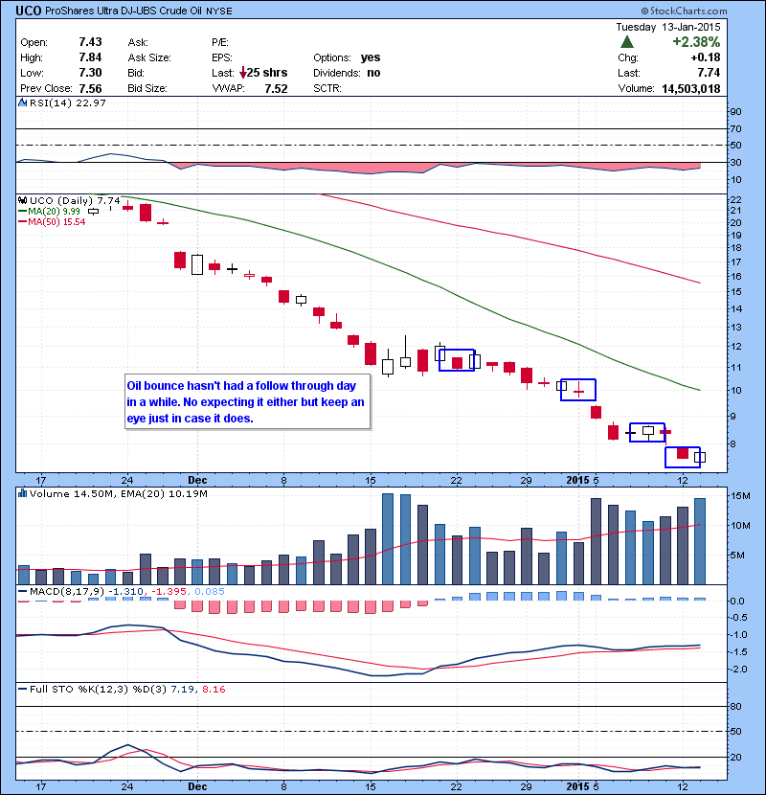
Task: Click the 22 label on price axis
Action: click(x=735, y=200)
